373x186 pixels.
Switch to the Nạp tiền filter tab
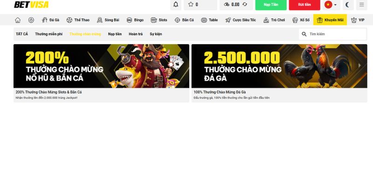pyautogui.click(x=115, y=34)
